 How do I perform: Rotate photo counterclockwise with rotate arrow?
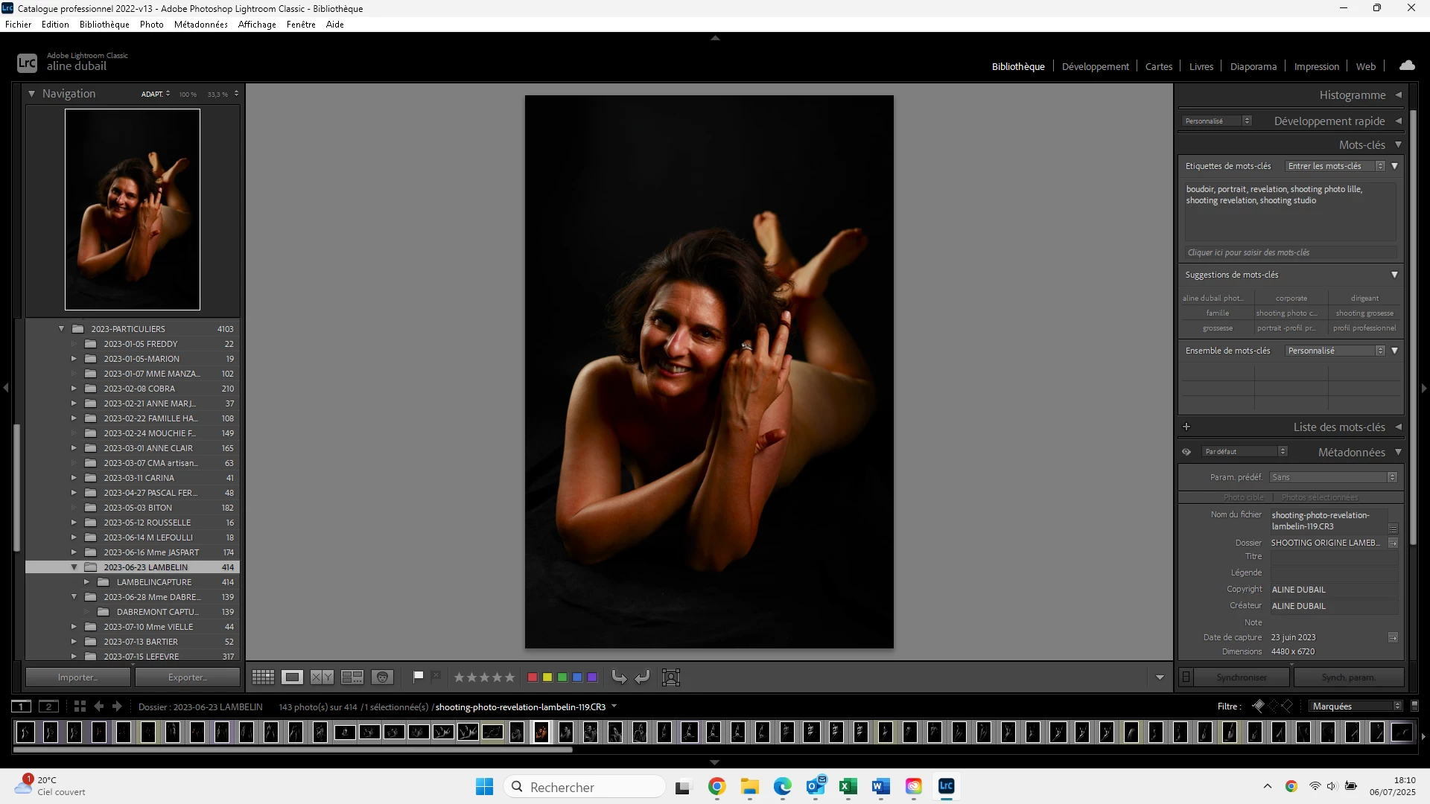tap(619, 677)
